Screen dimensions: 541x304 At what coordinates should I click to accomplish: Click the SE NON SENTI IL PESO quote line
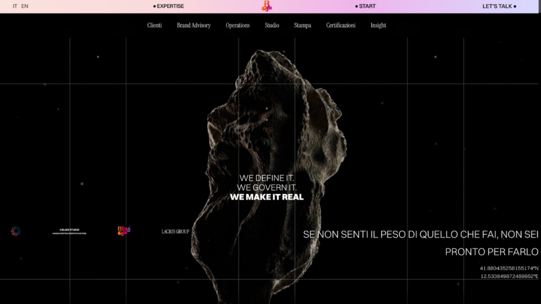pyautogui.click(x=421, y=234)
